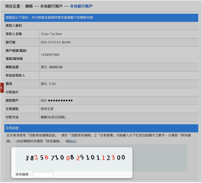The image size is (202, 183).
Task: Click the 轉數快 payment method value
Action: point(53,117)
